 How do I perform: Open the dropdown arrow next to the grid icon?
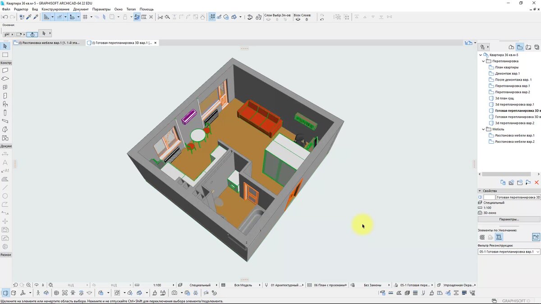point(91,17)
